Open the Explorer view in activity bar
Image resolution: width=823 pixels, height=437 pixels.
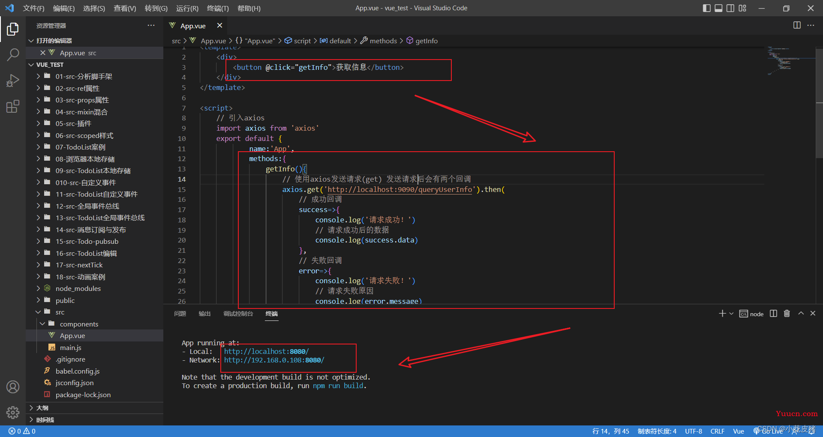(x=13, y=29)
